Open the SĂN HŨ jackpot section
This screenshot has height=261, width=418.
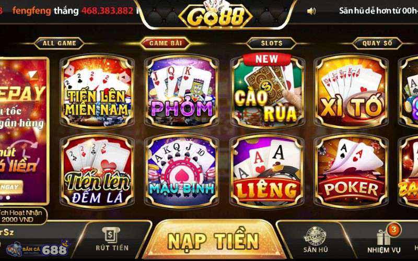point(316,240)
